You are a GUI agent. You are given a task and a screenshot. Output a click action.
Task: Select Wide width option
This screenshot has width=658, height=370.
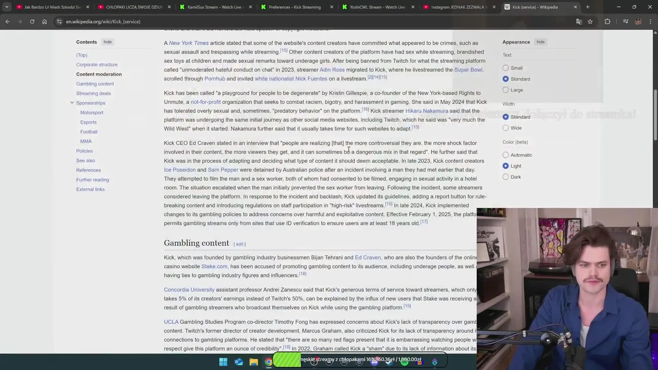coord(506,128)
